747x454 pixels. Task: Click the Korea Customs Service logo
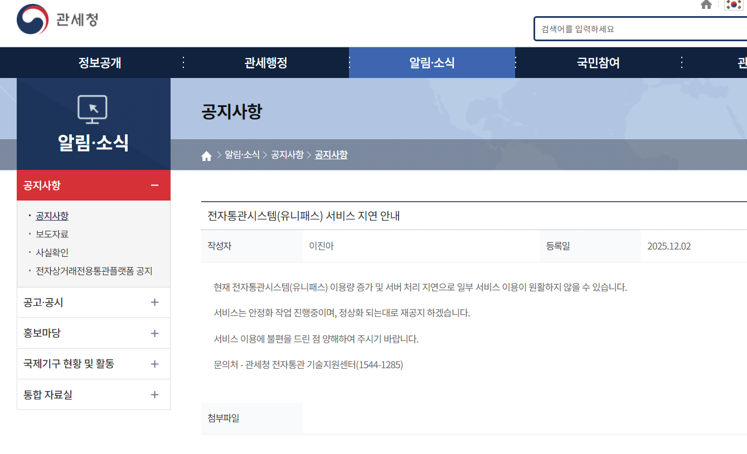coord(57,20)
